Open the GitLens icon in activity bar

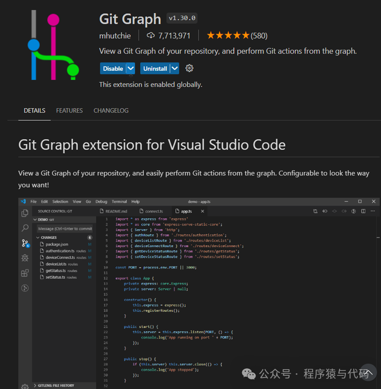pos(25,288)
